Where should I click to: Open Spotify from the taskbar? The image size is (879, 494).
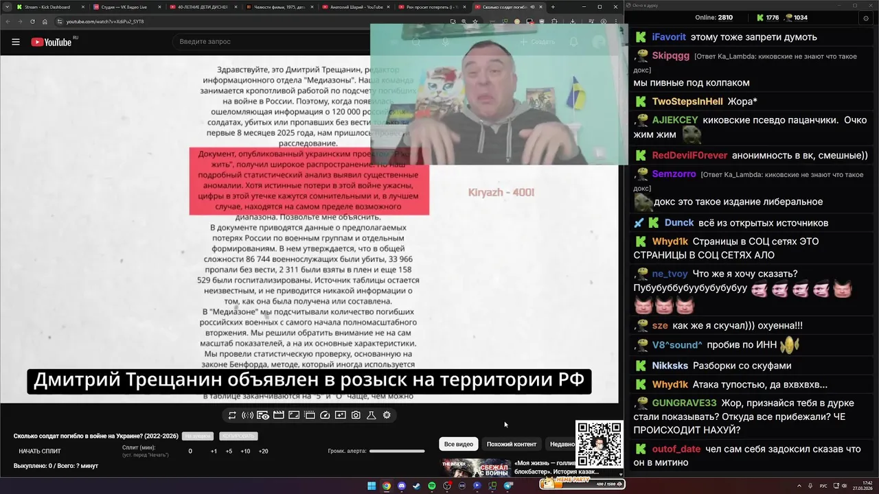[432, 486]
